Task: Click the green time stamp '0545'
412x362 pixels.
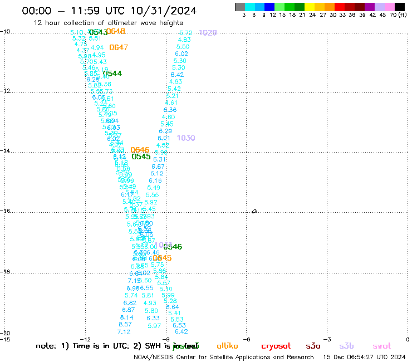Action: pyautogui.click(x=141, y=156)
